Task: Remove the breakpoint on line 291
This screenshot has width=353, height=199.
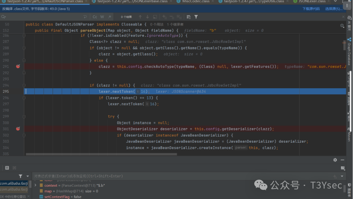Action: pos(18,66)
